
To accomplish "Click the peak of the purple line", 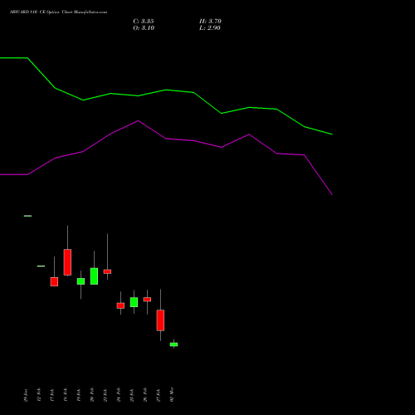I will 139,120.
